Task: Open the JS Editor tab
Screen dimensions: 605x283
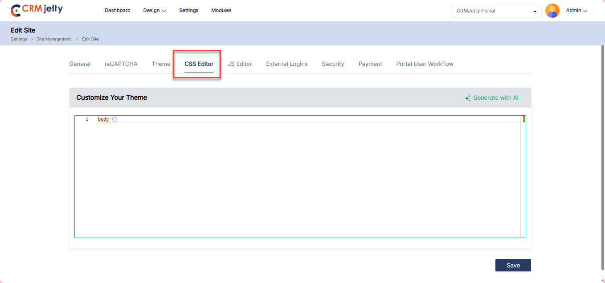Action: point(240,64)
